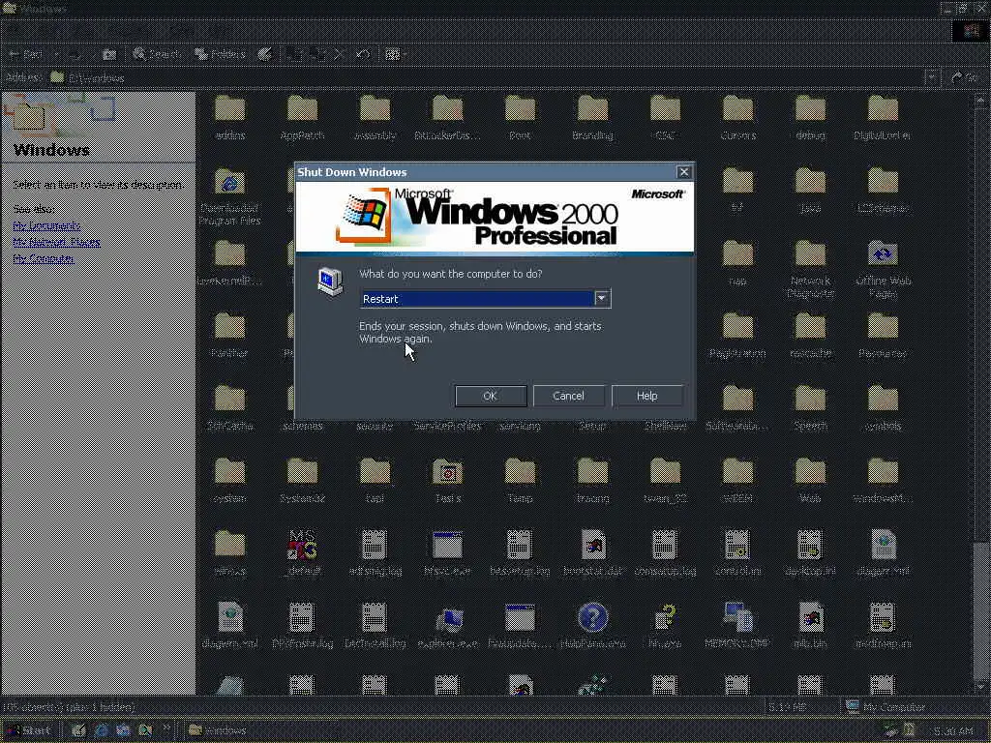The image size is (991, 743).
Task: Open the Search pane in Explorer
Action: coord(157,54)
